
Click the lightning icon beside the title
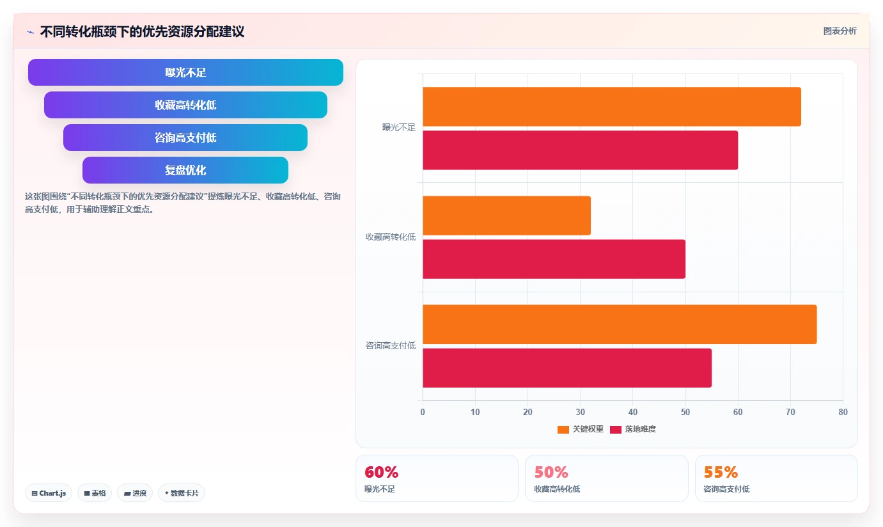point(30,32)
